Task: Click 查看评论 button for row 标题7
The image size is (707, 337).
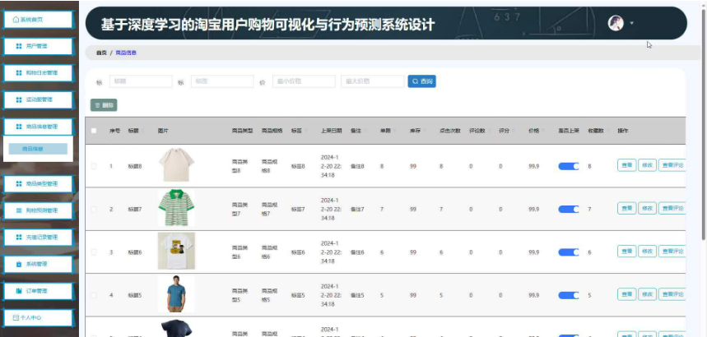Action: tap(672, 208)
